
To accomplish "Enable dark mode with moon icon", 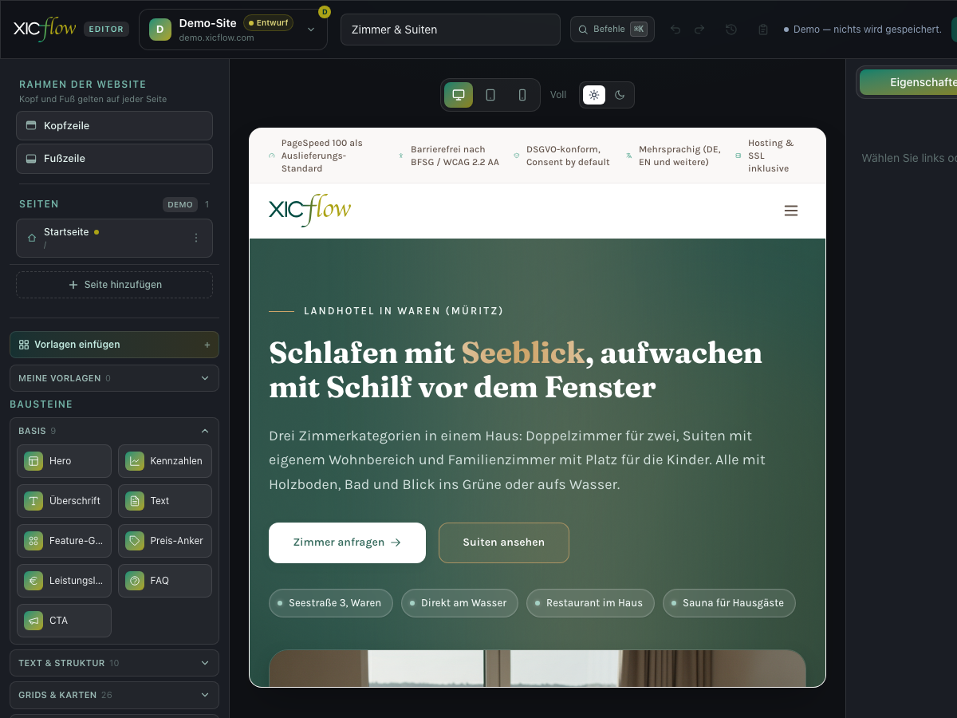I will 620,95.
